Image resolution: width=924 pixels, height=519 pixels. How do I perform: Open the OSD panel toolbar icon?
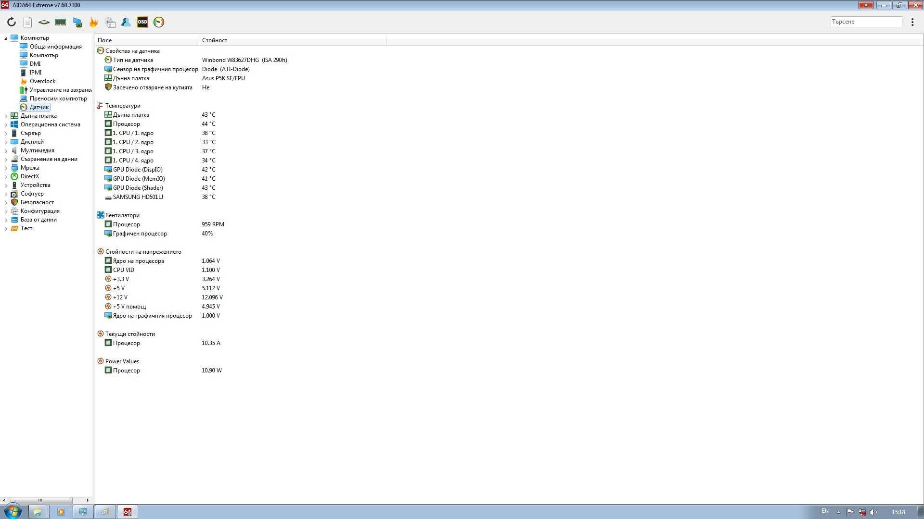click(142, 22)
